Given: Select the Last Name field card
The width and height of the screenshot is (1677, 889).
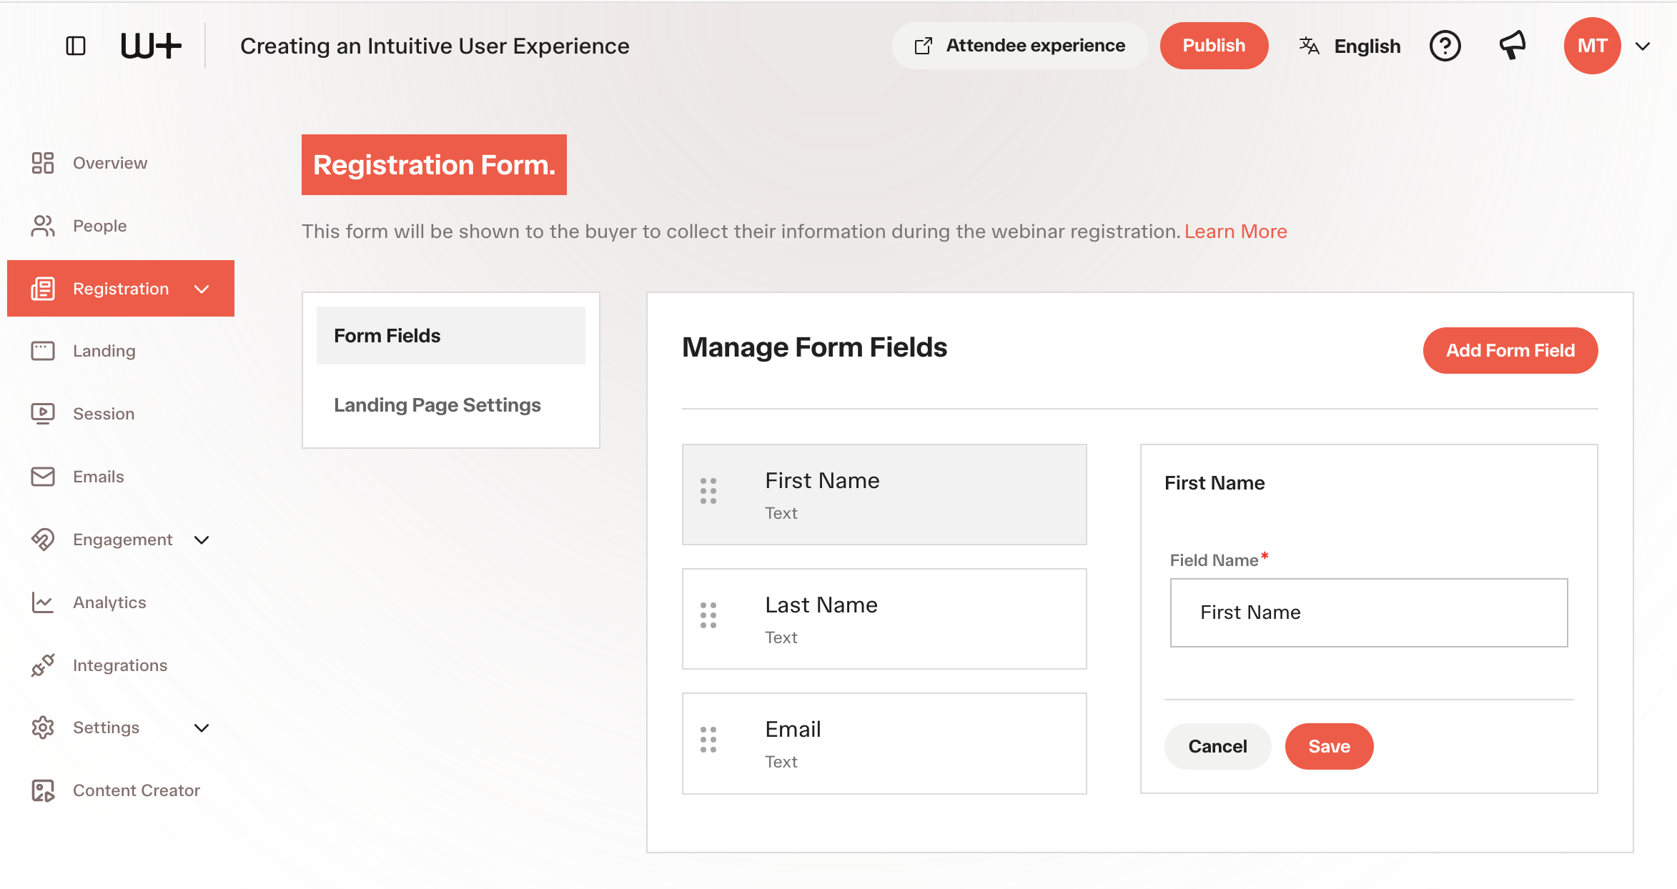Looking at the screenshot, I should (884, 619).
